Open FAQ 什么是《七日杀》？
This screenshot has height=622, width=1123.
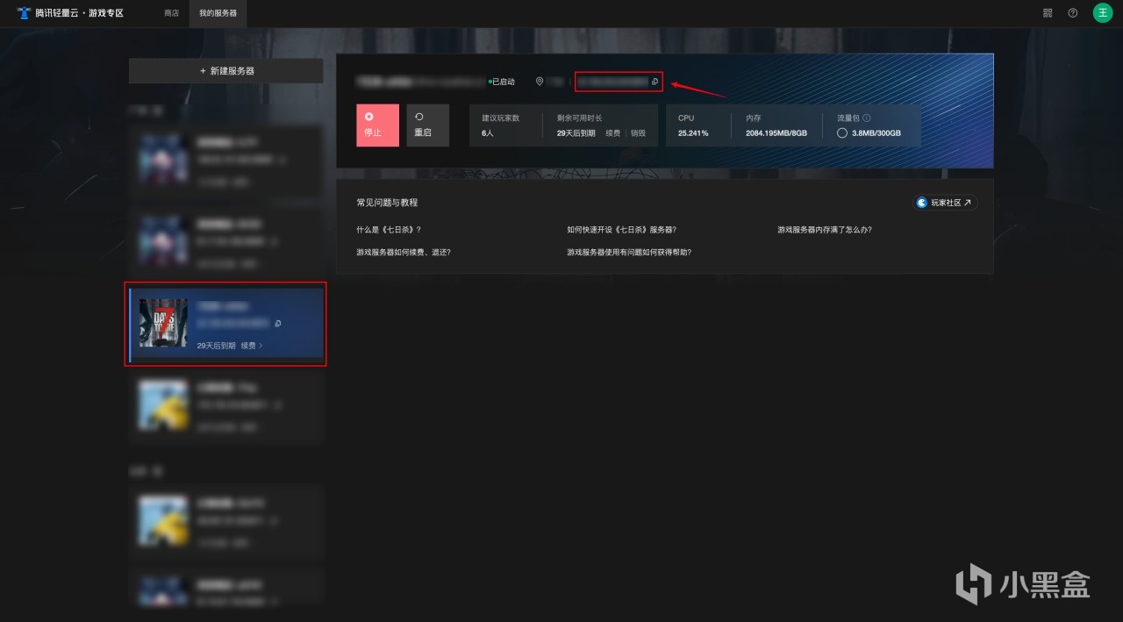point(389,230)
